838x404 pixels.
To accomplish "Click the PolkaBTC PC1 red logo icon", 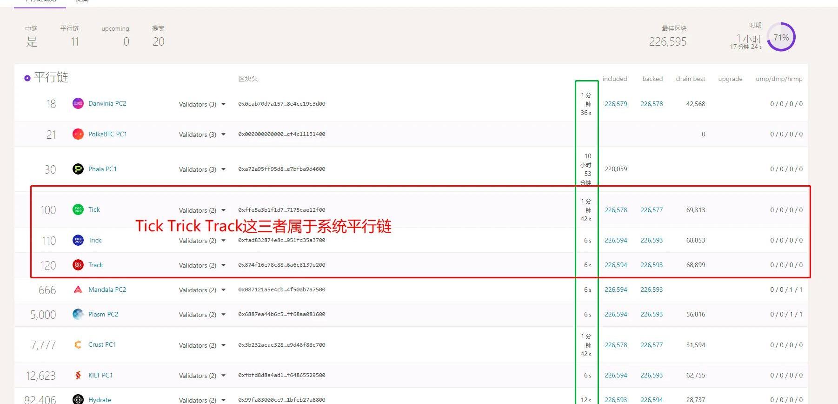I will coord(78,134).
